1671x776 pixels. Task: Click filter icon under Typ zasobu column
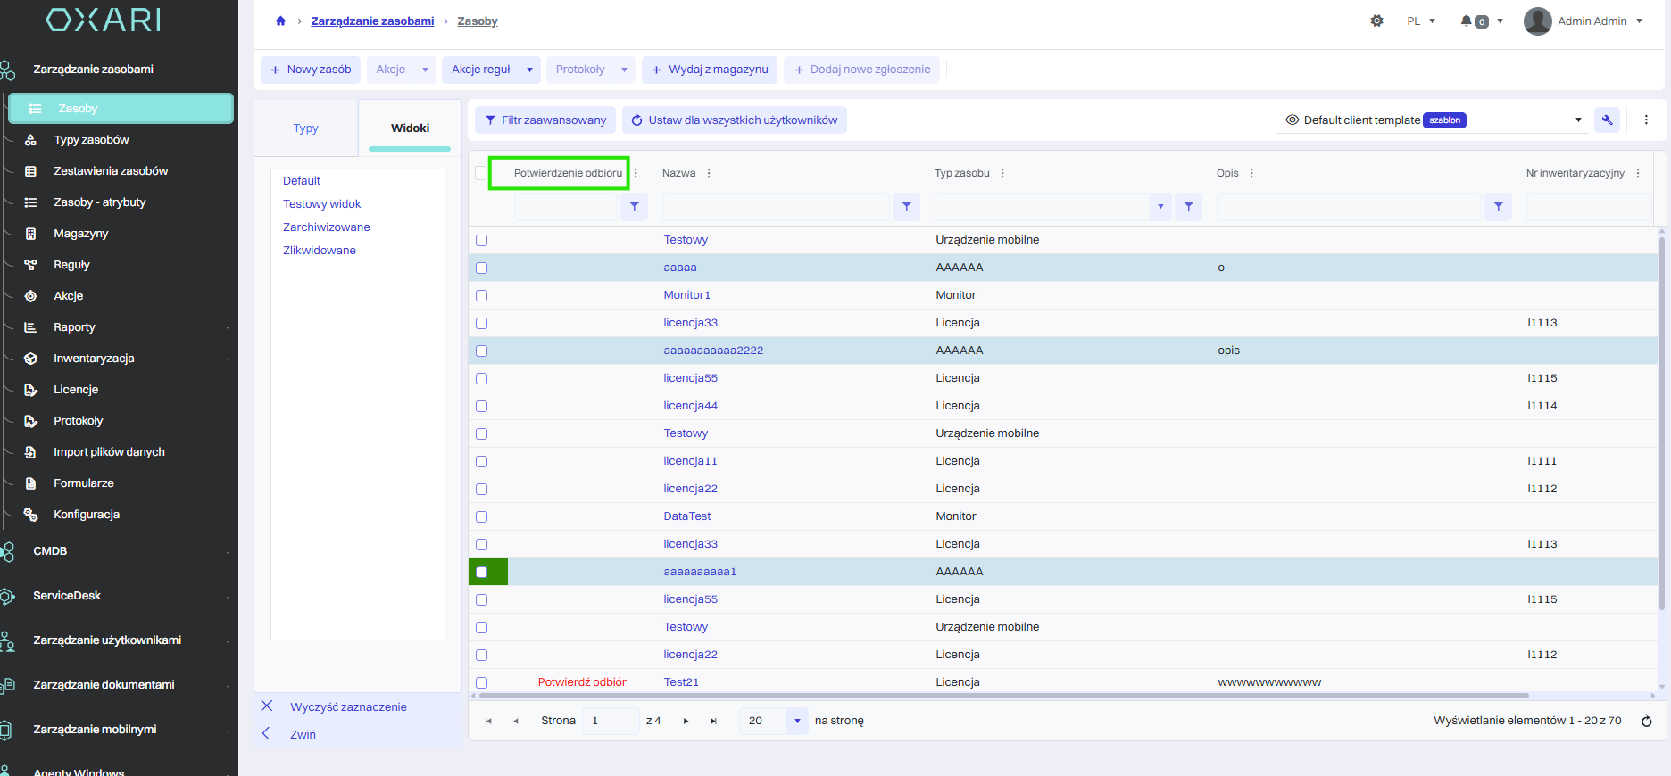1188,206
